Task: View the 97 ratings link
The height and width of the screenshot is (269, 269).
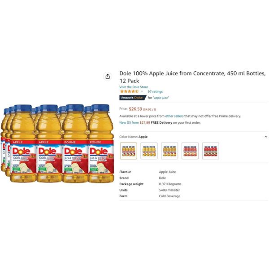Action: pyautogui.click(x=155, y=91)
